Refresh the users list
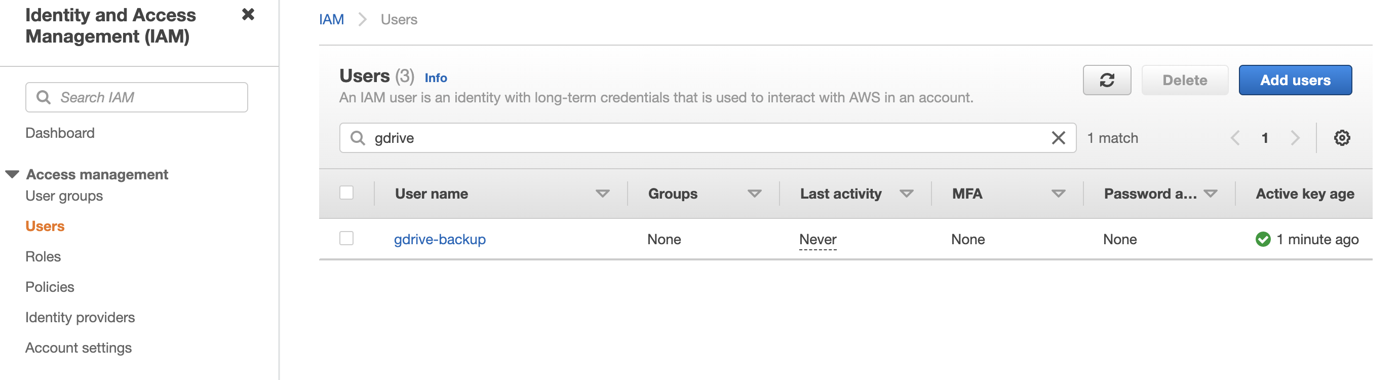Viewport: 1400px width, 380px height. coord(1106,81)
